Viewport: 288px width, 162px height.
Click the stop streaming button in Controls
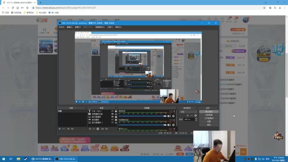(x=209, y=112)
